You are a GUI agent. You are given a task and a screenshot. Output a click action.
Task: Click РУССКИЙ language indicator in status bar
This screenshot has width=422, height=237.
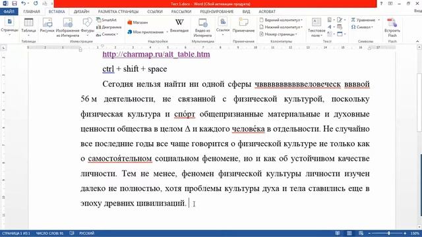[x=86, y=233]
